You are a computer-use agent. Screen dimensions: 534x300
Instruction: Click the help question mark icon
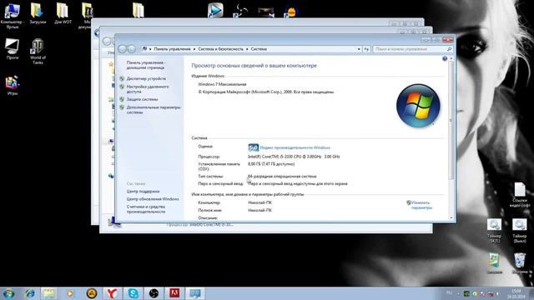coord(445,58)
